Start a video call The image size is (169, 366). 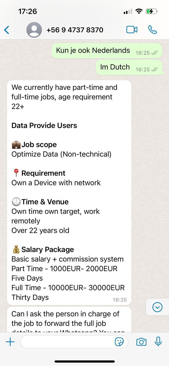132,30
